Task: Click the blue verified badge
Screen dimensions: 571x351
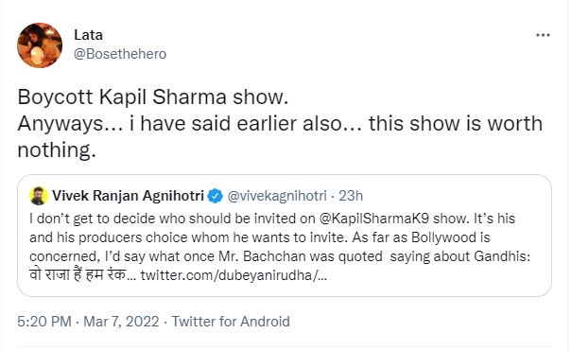Action: (216, 196)
